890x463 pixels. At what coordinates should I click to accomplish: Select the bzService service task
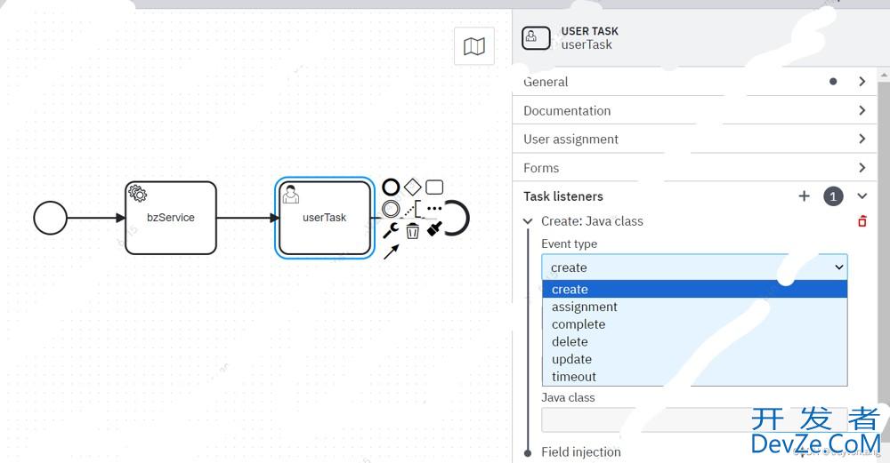pos(171,218)
